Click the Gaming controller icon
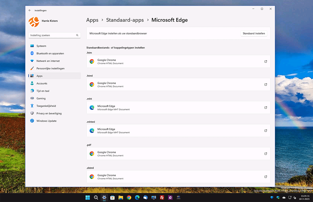 coord(32,98)
